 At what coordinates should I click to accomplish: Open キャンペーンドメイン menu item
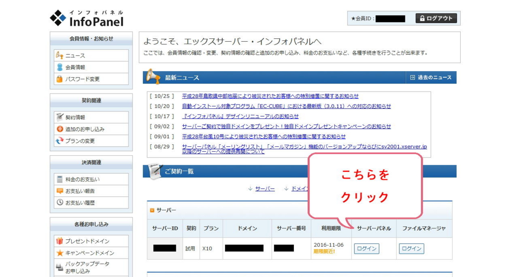click(x=91, y=253)
